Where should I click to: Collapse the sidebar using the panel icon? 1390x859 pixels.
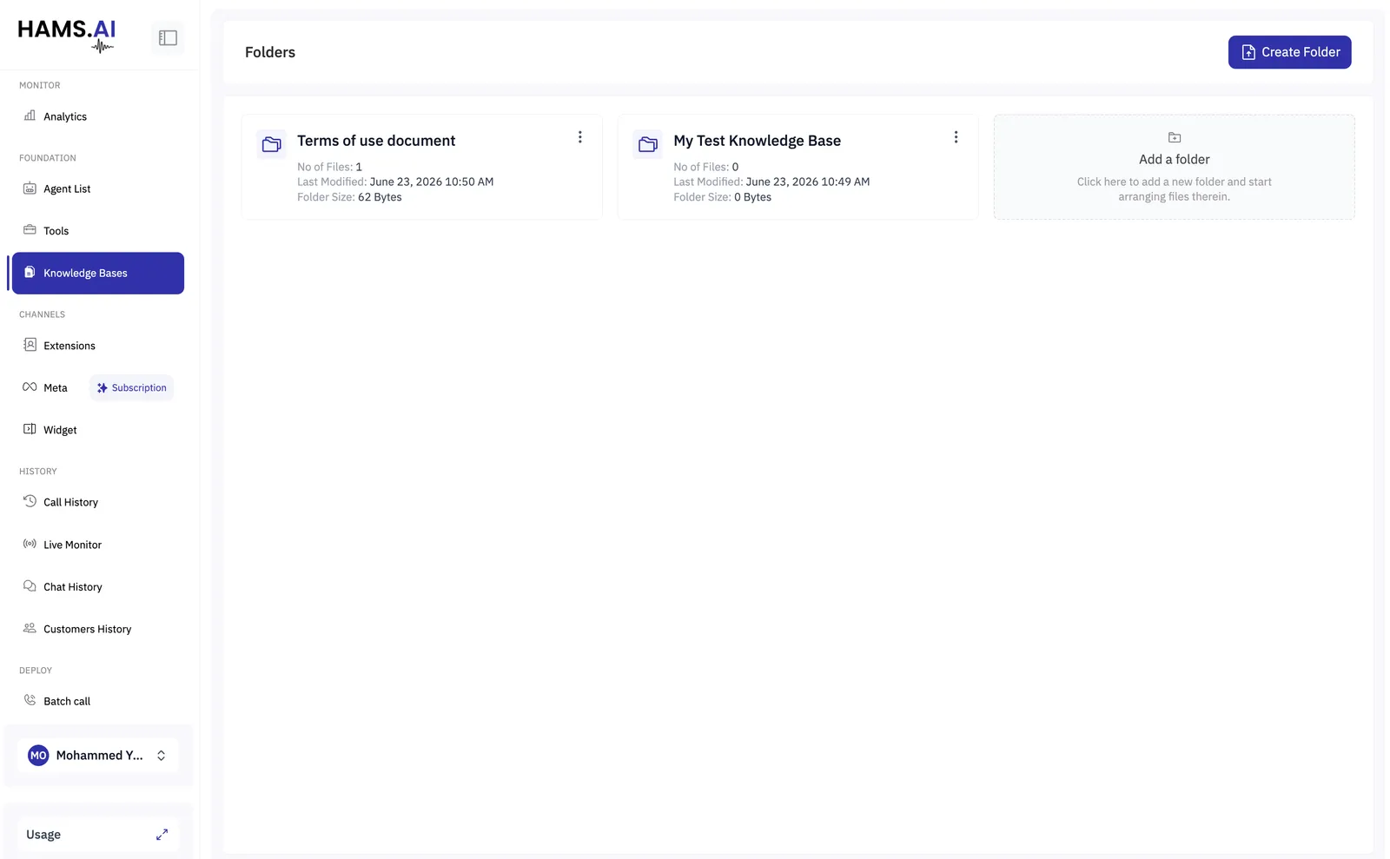[168, 37]
